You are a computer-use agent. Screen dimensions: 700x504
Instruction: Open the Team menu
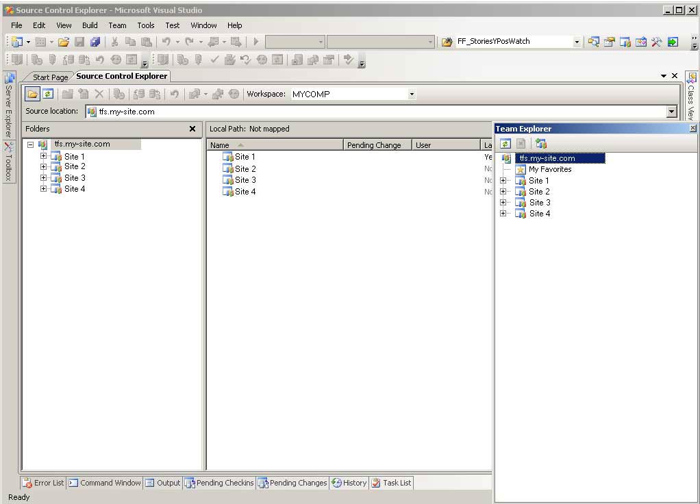tap(117, 25)
